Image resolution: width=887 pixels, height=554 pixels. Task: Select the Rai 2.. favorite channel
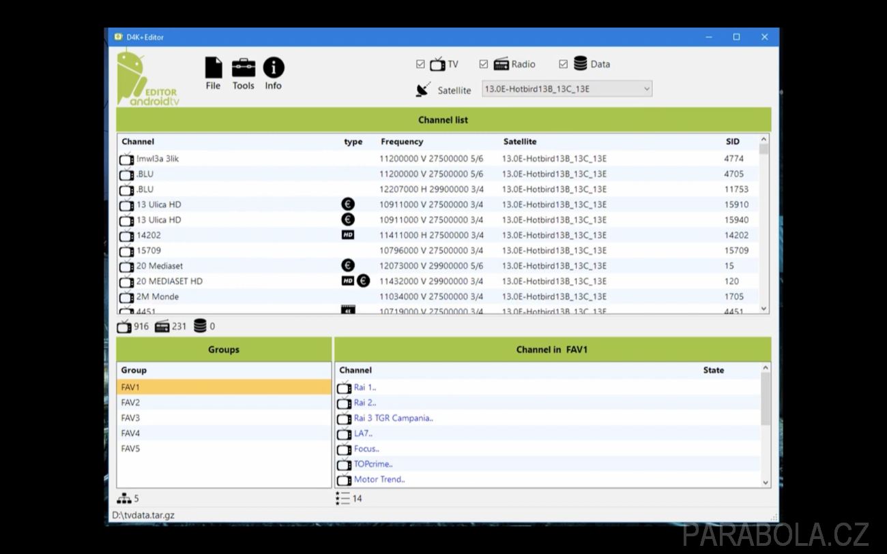pyautogui.click(x=547, y=403)
